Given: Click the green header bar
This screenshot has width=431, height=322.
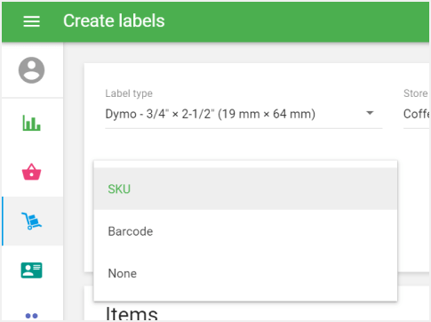Looking at the screenshot, I should coord(296,21).
